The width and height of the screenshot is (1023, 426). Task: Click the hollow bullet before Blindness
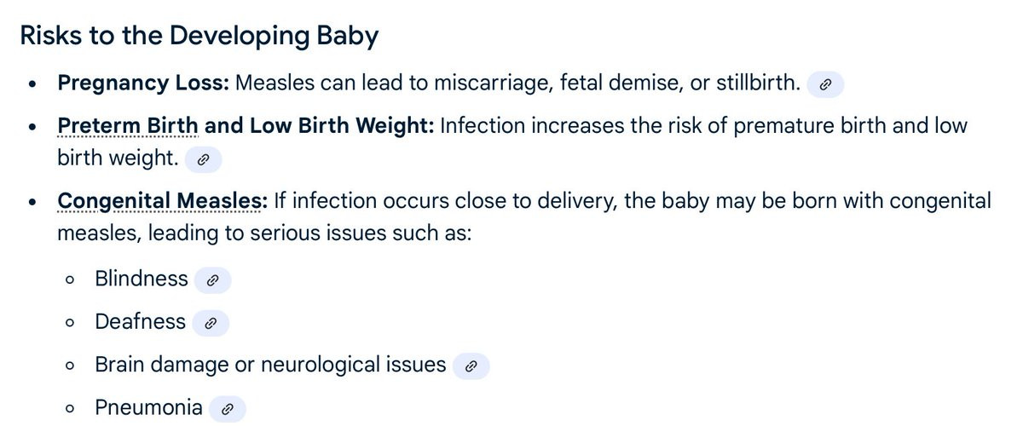[70, 280]
